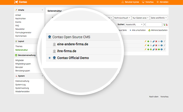This screenshot has width=183, height=112.
Task: Collapse the Inhalte sidebar section
Action: (x=42, y=10)
